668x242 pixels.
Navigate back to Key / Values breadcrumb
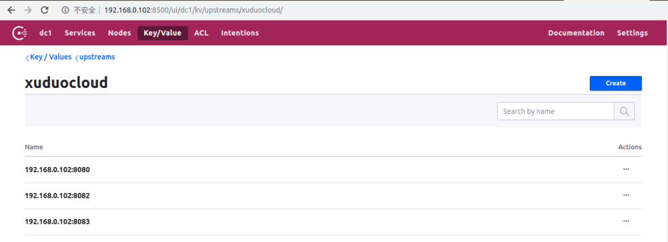click(x=50, y=57)
